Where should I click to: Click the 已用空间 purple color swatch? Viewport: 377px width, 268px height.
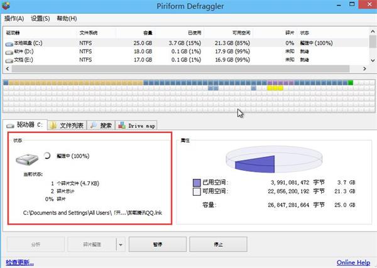click(197, 183)
